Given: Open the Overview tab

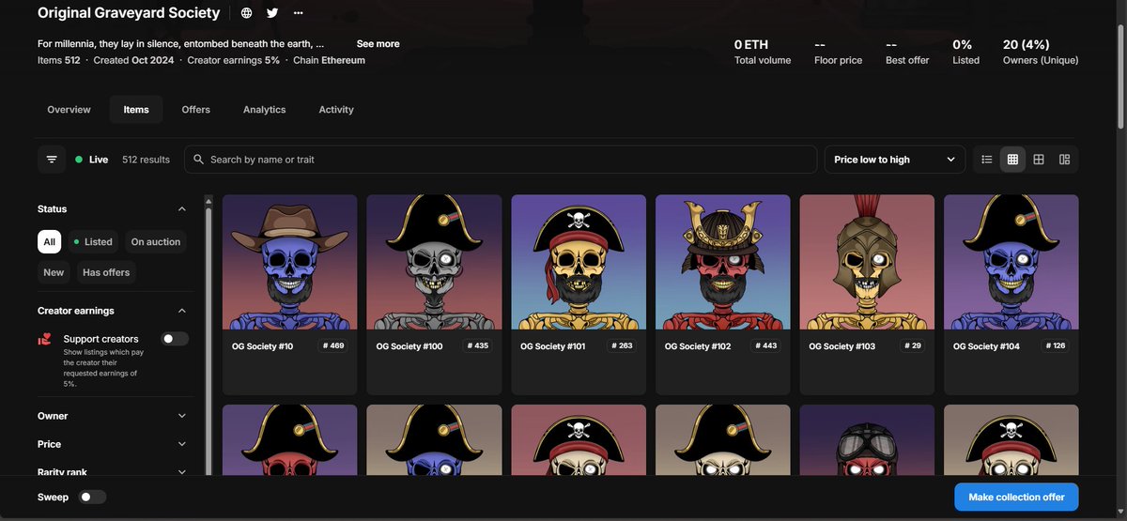Looking at the screenshot, I should (69, 110).
